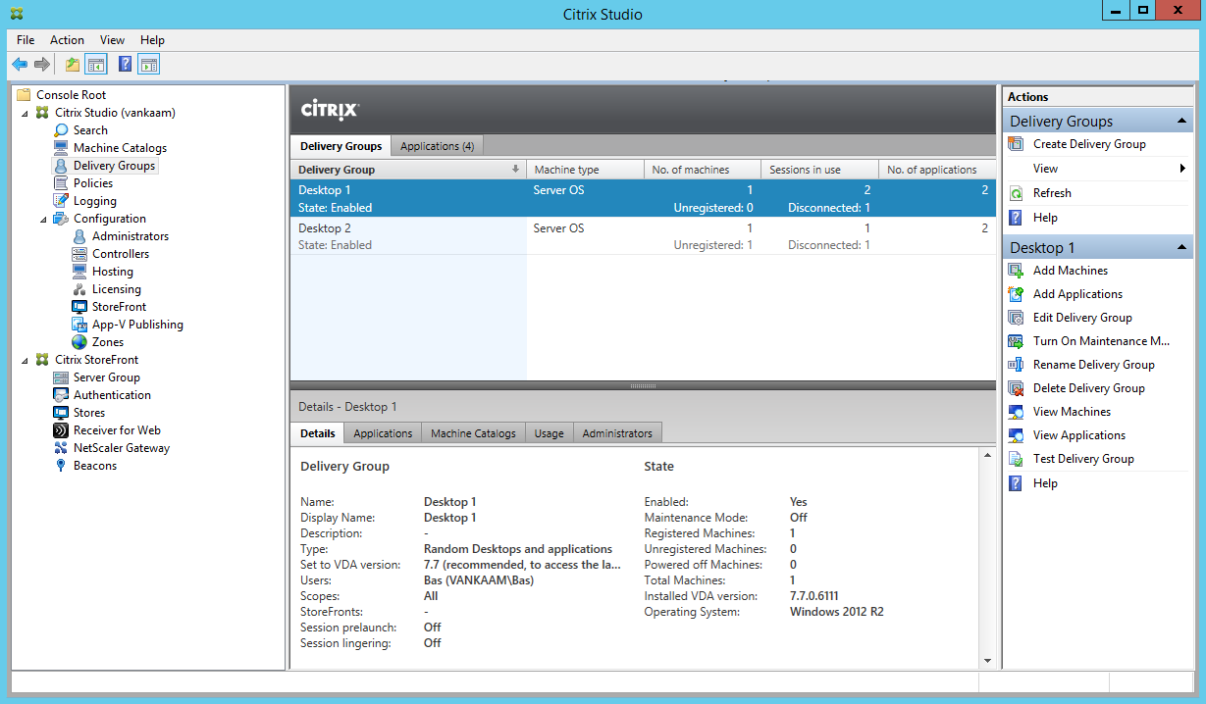Click Test Delivery Group action
This screenshot has width=1206, height=704.
pos(1083,459)
